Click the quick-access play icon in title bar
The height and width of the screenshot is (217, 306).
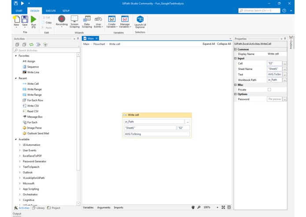pyautogui.click(x=22, y=4)
